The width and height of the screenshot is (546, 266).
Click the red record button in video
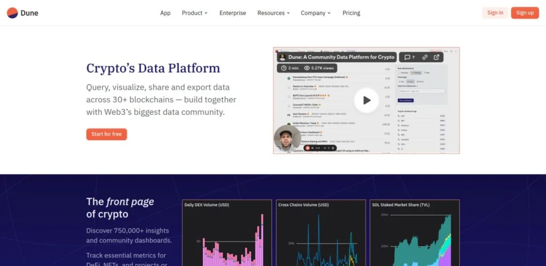point(308,148)
